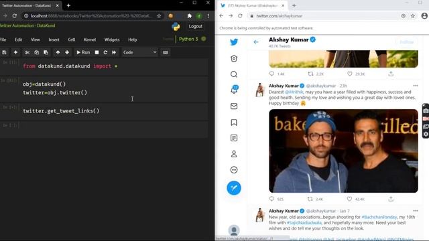Move the selected cell up
This screenshot has width=429, height=241.
pyautogui.click(x=58, y=52)
